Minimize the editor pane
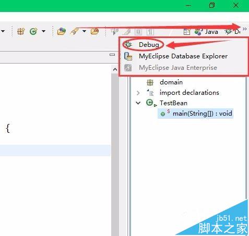249x236 pixels. [x=112, y=55]
